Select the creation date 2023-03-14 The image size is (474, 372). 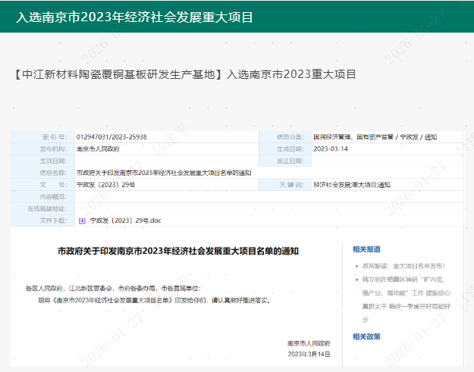(x=331, y=148)
